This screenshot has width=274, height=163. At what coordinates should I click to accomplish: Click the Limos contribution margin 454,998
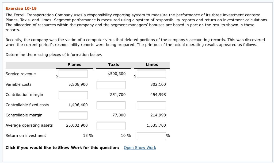point(158,95)
